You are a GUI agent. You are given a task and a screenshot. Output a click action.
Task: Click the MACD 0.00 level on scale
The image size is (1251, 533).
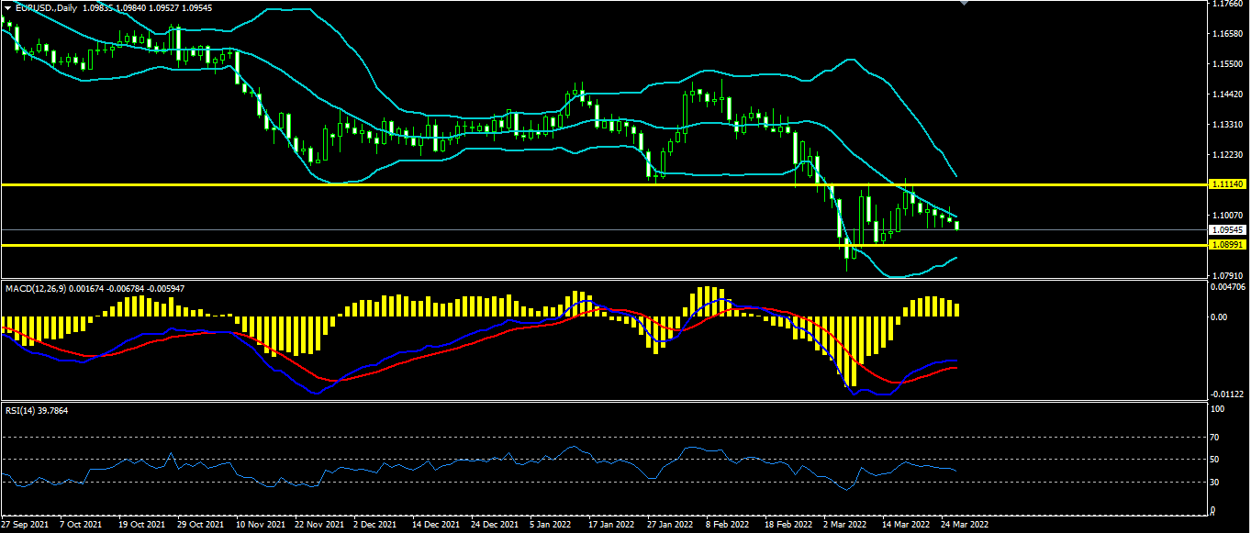click(1219, 317)
